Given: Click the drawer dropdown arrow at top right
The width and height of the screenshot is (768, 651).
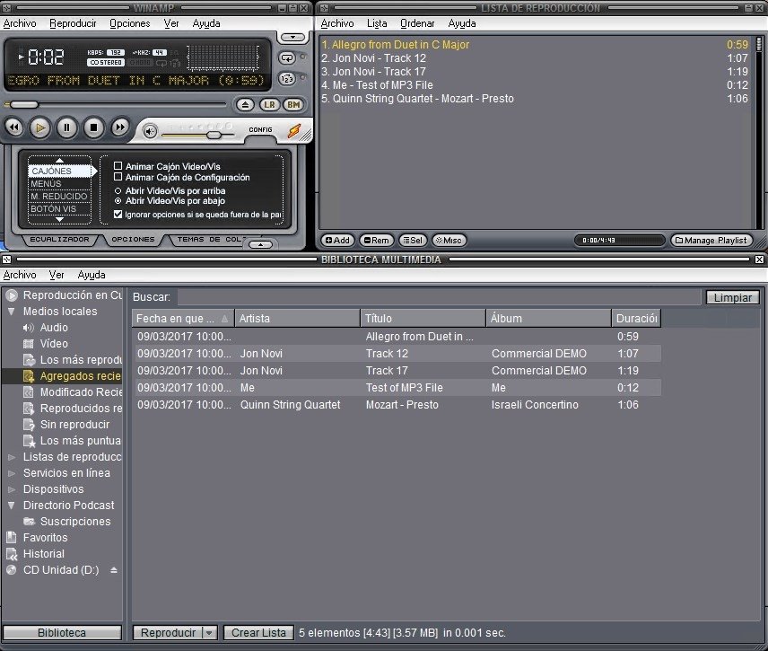Looking at the screenshot, I should pyautogui.click(x=292, y=37).
